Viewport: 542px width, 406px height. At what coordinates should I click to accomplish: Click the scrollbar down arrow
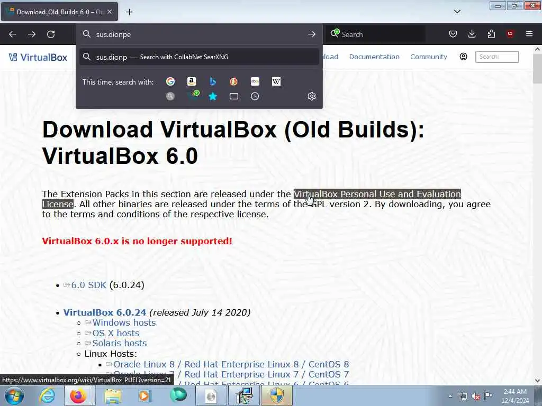[537, 381]
